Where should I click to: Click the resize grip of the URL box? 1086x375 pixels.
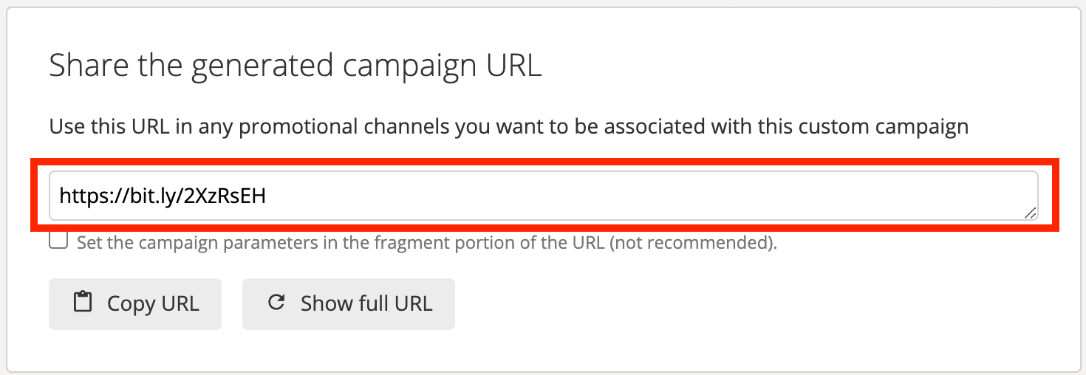click(x=1030, y=213)
